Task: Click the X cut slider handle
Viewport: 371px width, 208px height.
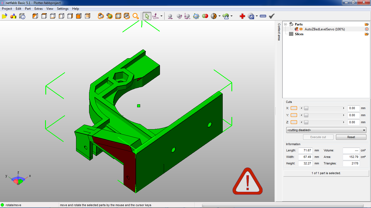Action: pyautogui.click(x=306, y=108)
